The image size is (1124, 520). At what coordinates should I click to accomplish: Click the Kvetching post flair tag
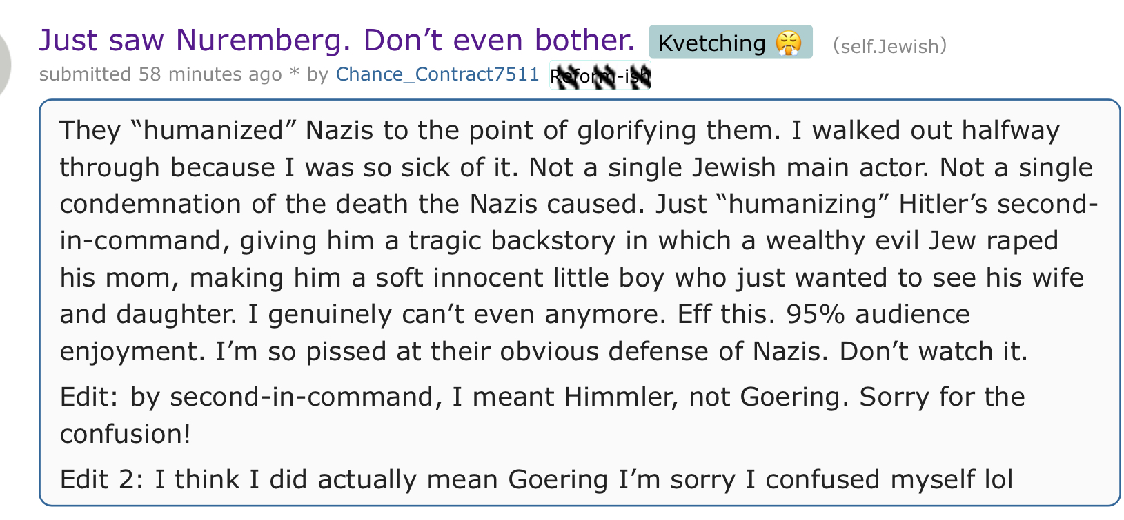[x=731, y=42]
